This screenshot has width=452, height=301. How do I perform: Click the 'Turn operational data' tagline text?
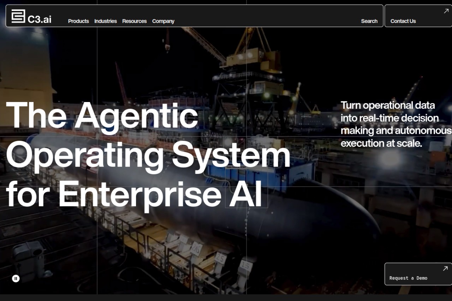coord(396,124)
